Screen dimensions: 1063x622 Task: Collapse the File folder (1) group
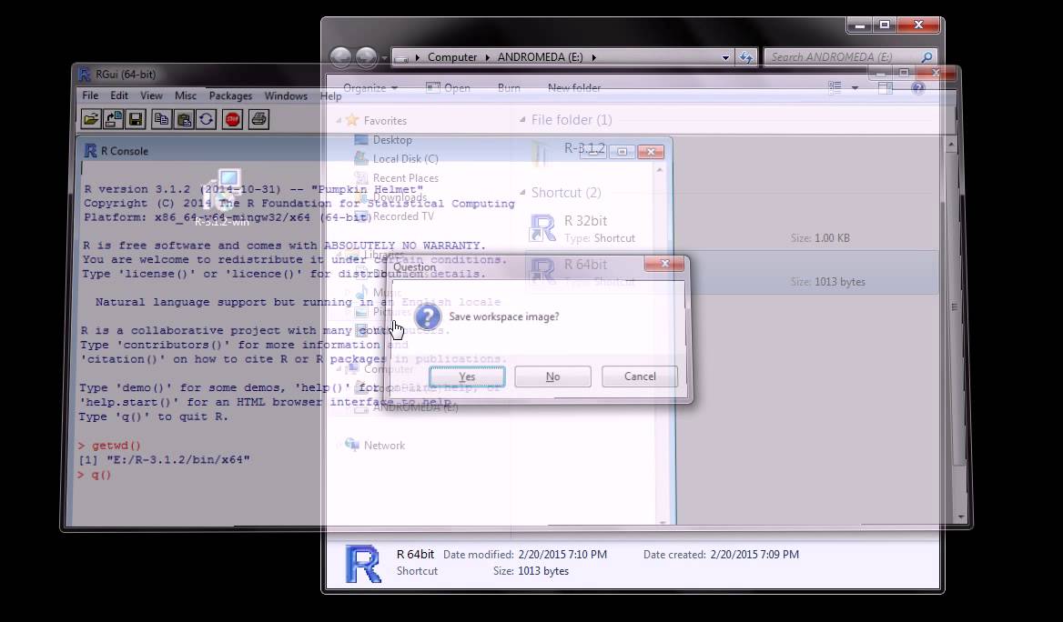(522, 119)
